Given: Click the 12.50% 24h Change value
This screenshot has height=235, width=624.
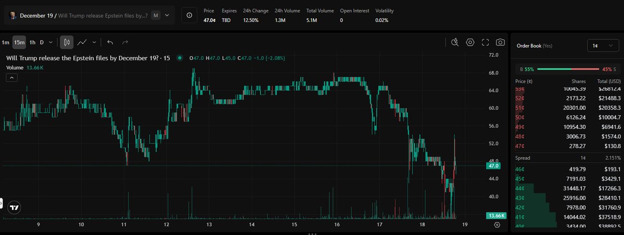Looking at the screenshot, I should tap(251, 20).
